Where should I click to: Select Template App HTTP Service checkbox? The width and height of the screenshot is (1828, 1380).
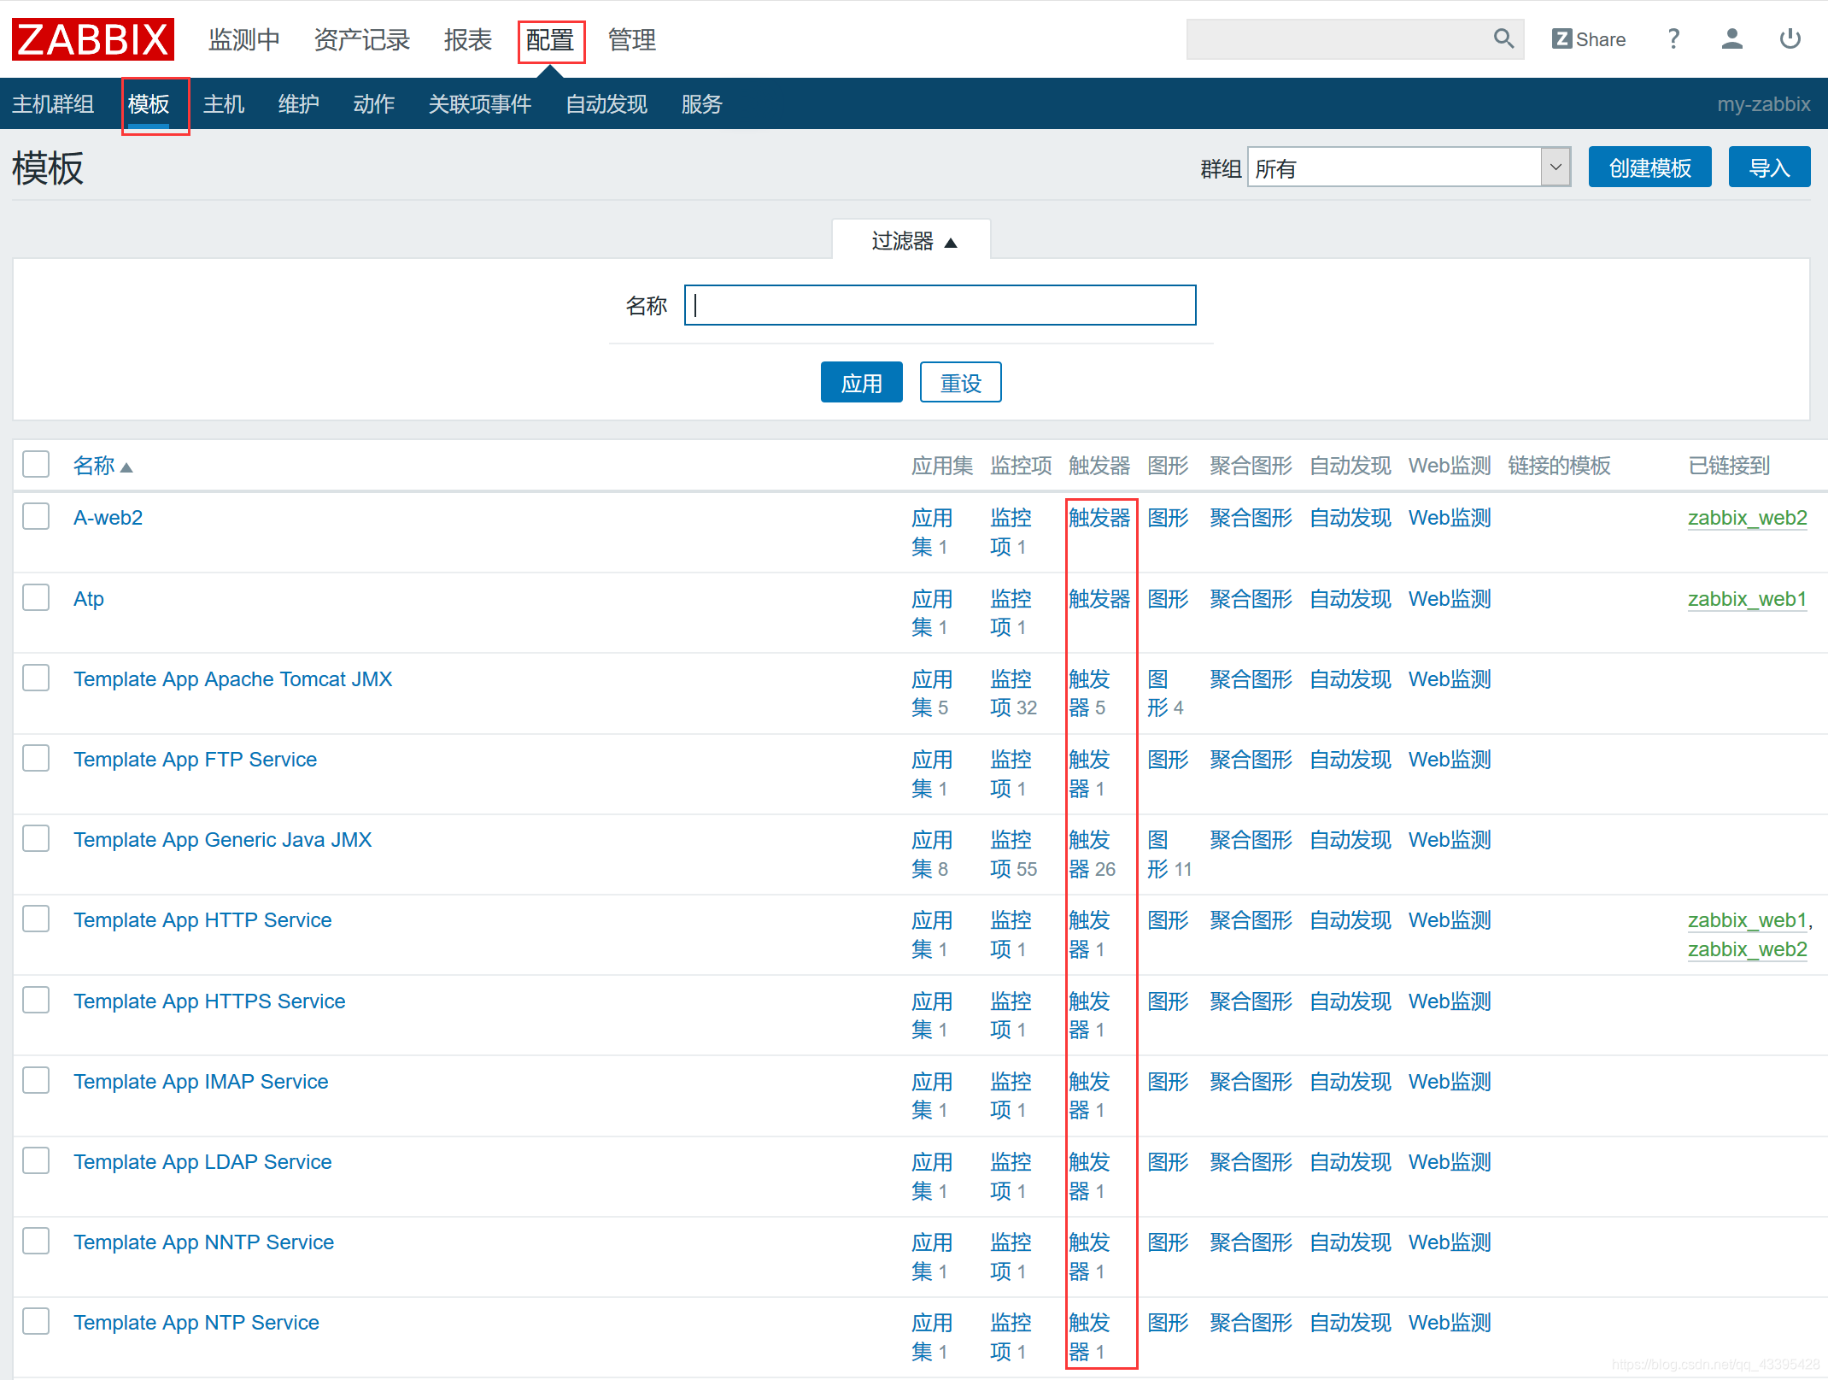36,919
